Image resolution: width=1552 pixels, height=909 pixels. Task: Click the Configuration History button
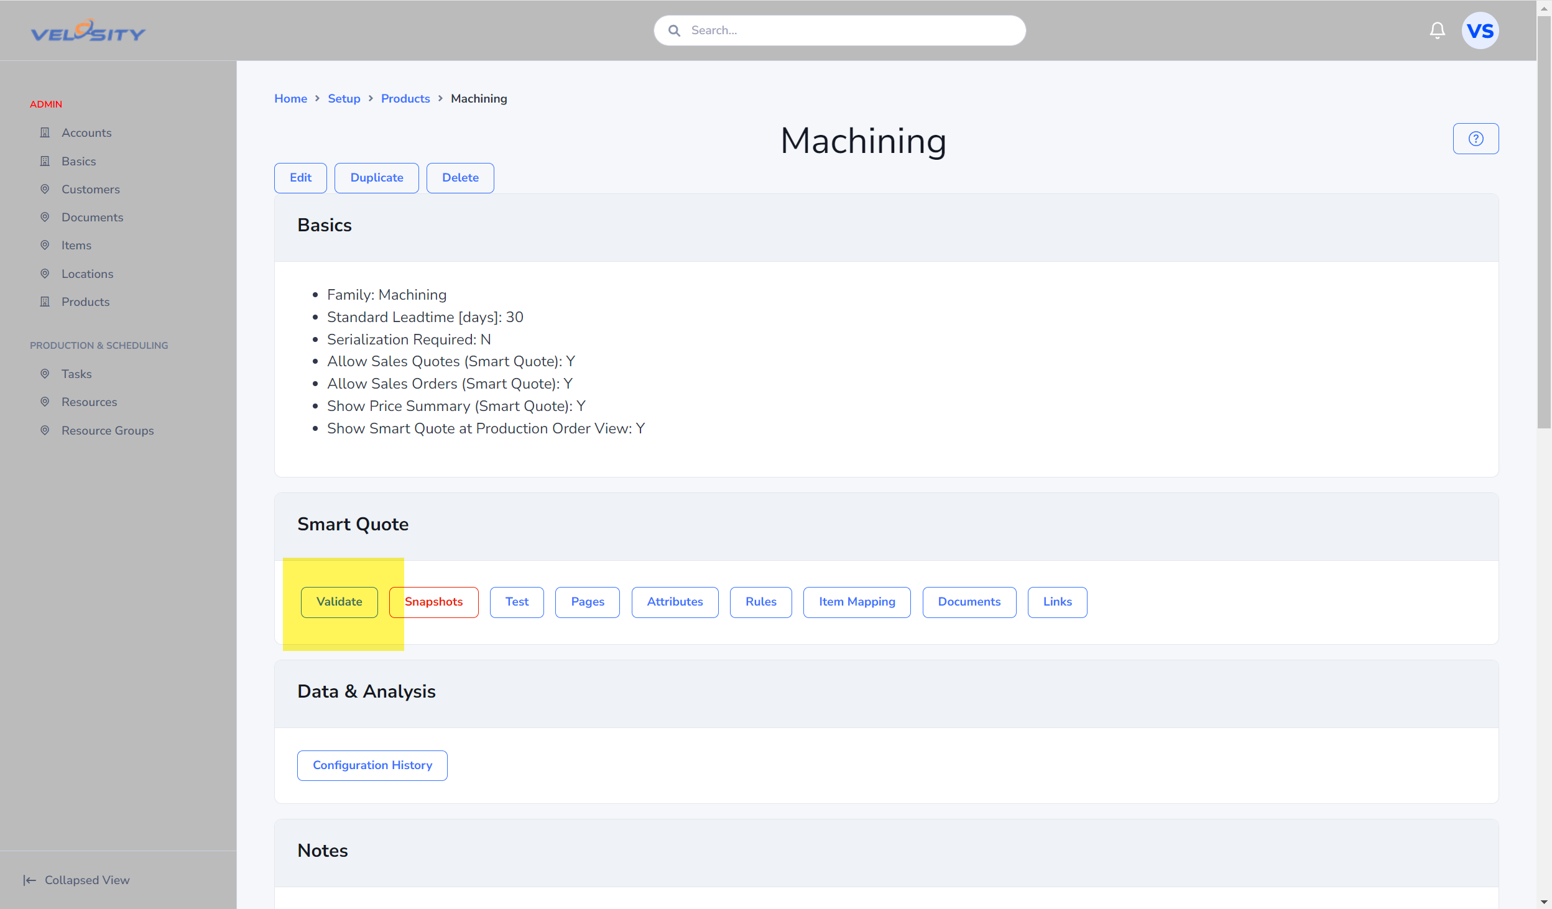372,765
